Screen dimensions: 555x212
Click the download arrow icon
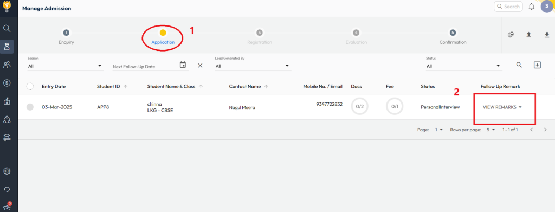coord(547,35)
